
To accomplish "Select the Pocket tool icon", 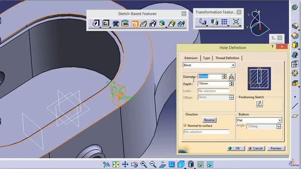I will [105, 23].
